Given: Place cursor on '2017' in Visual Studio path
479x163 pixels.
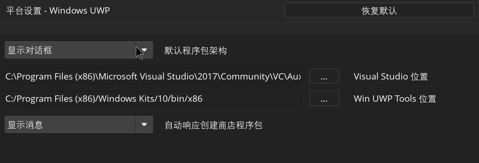Looking at the screenshot, I should (x=207, y=77).
